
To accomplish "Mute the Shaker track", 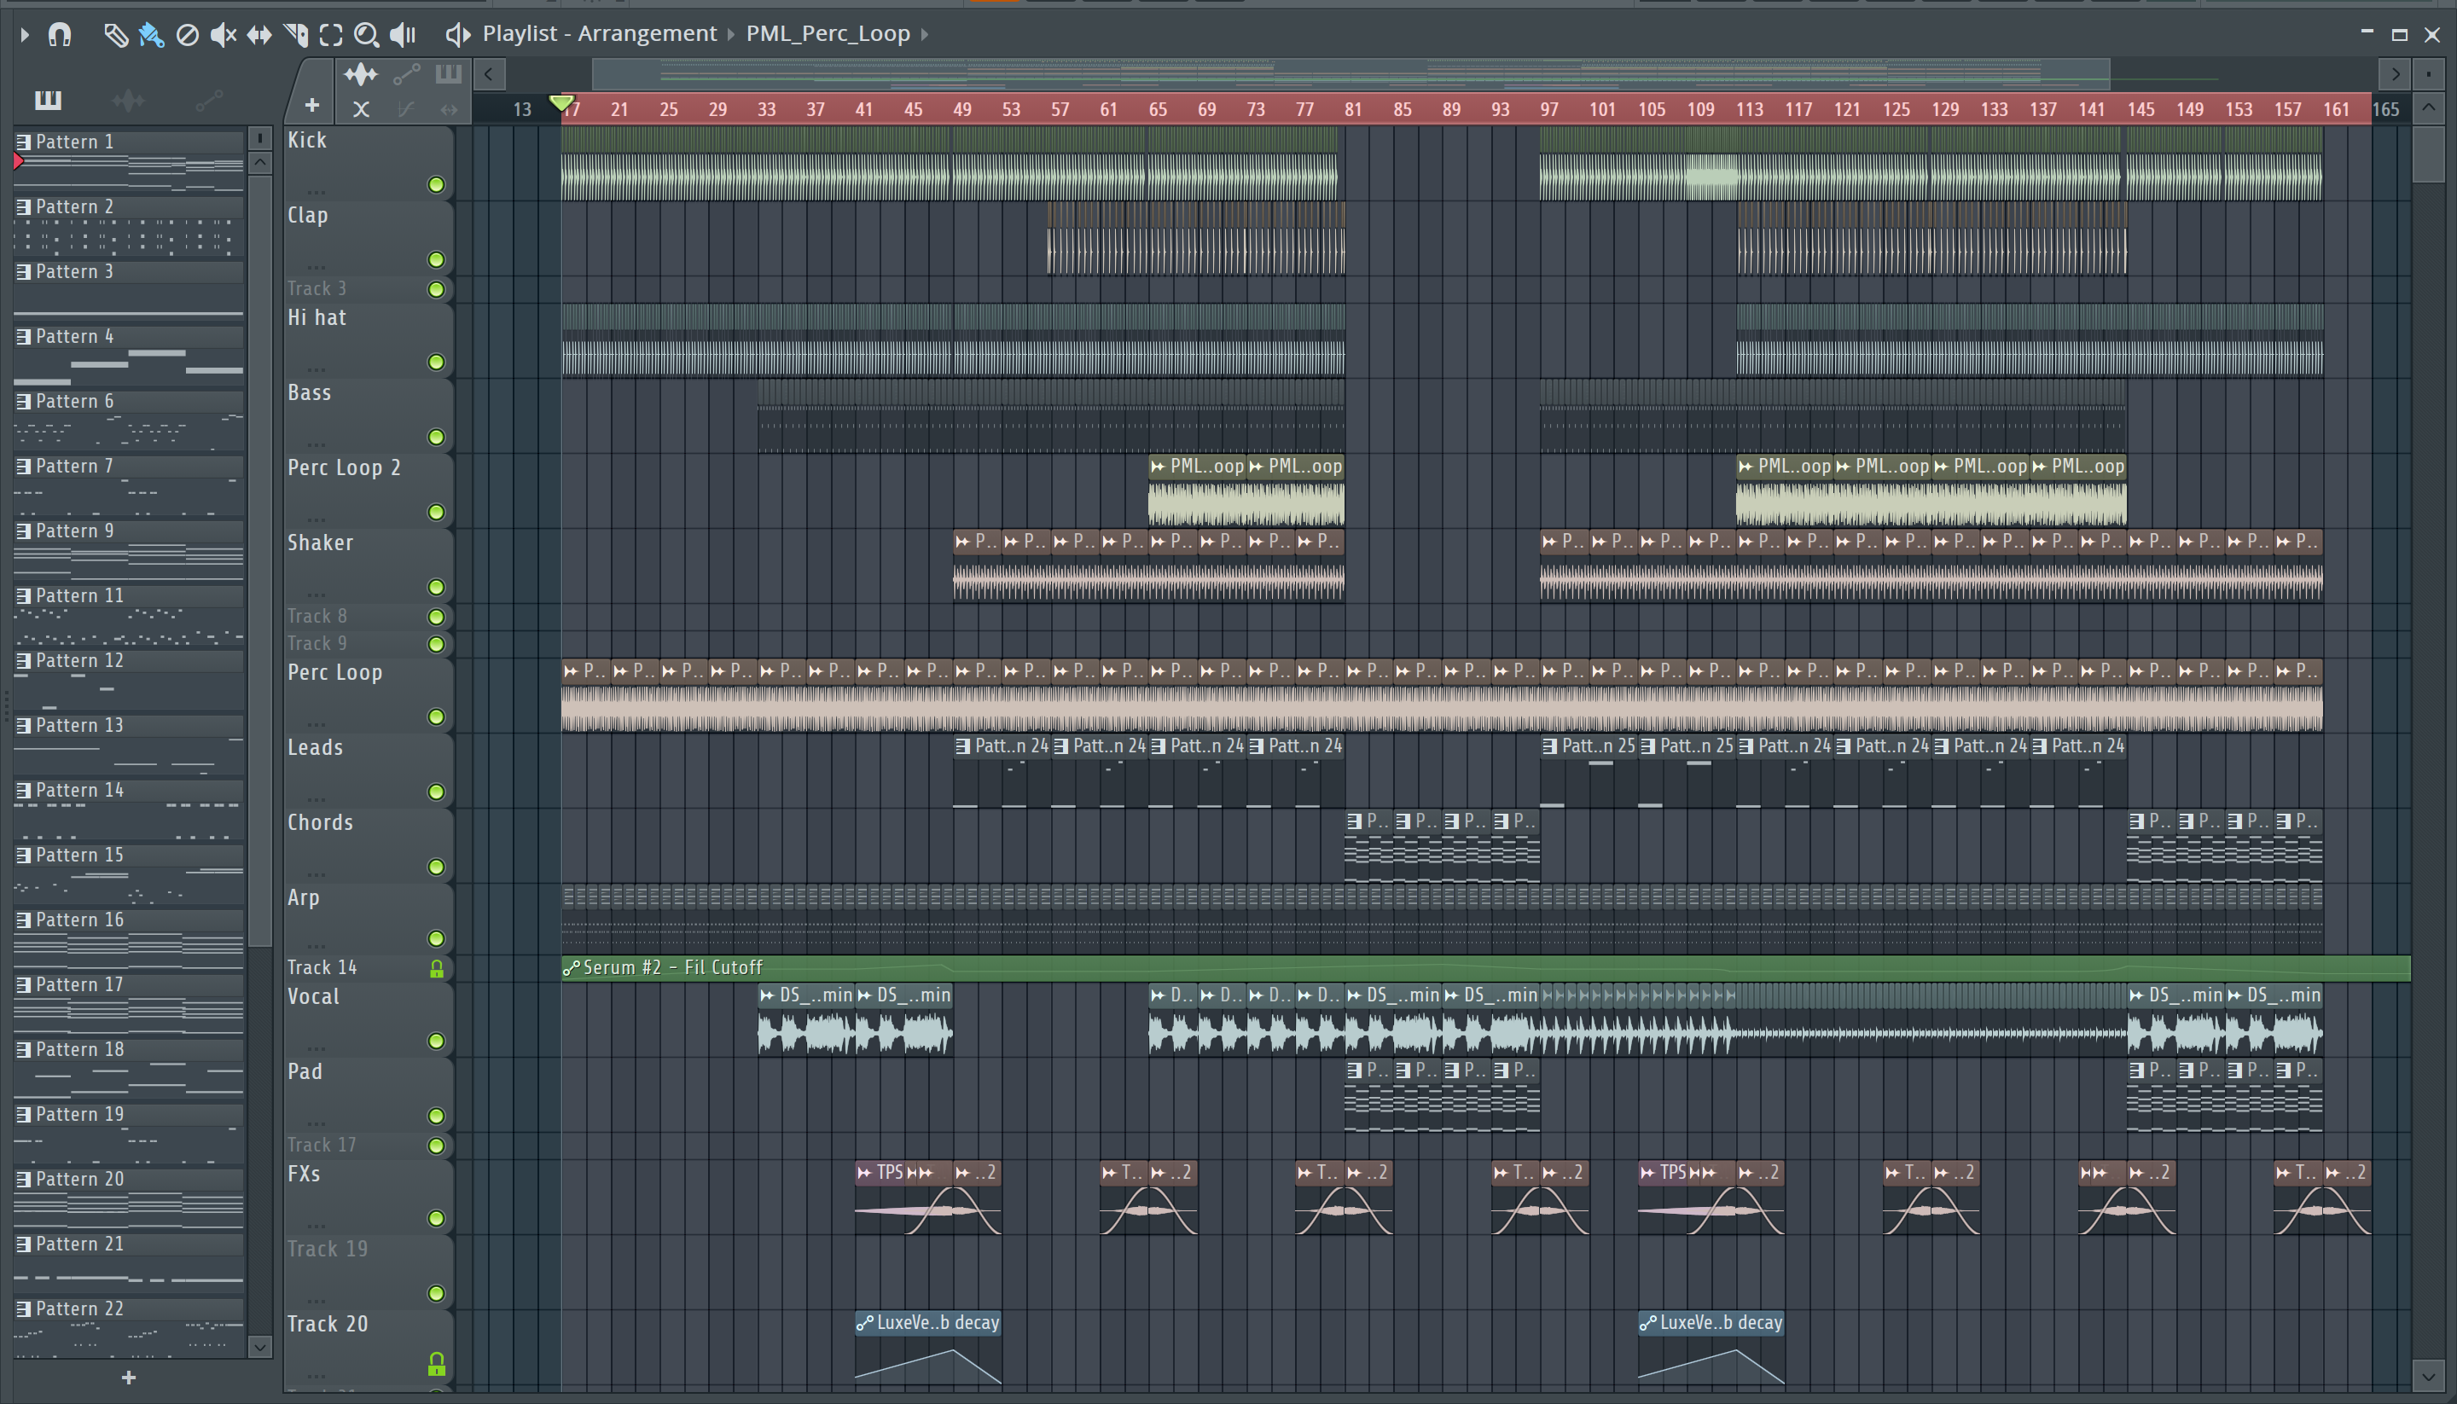I will [x=436, y=587].
